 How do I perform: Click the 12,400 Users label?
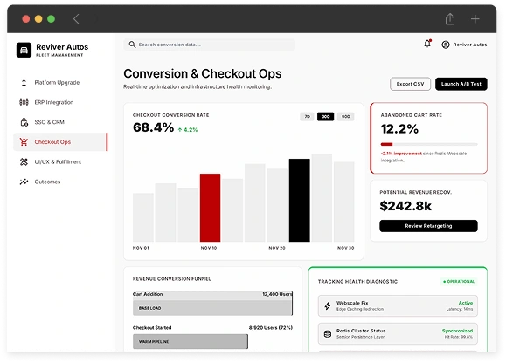coord(277,294)
